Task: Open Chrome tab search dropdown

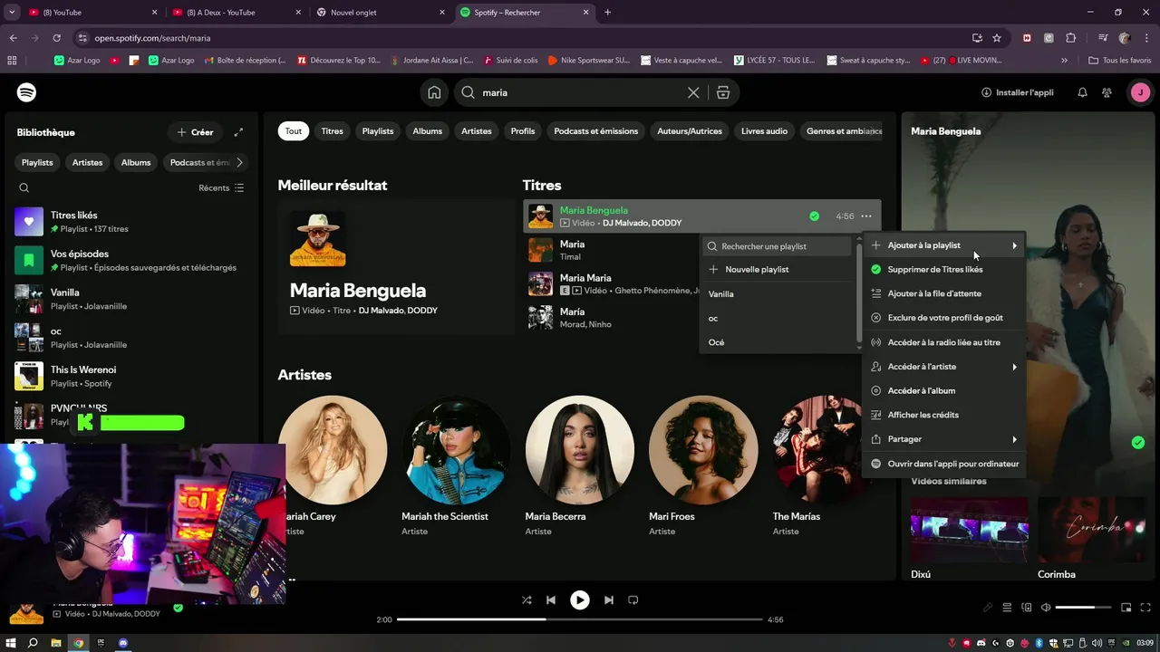Action: pos(12,13)
